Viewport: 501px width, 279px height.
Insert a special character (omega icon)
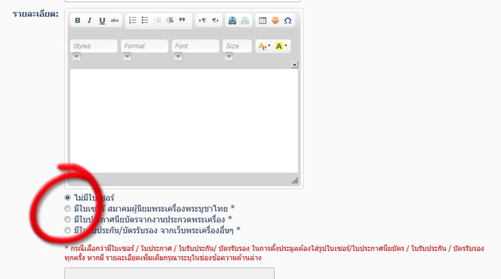pos(288,21)
